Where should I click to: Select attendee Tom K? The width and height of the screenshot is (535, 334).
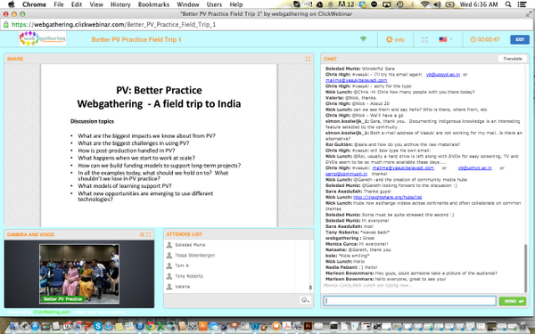pos(182,265)
